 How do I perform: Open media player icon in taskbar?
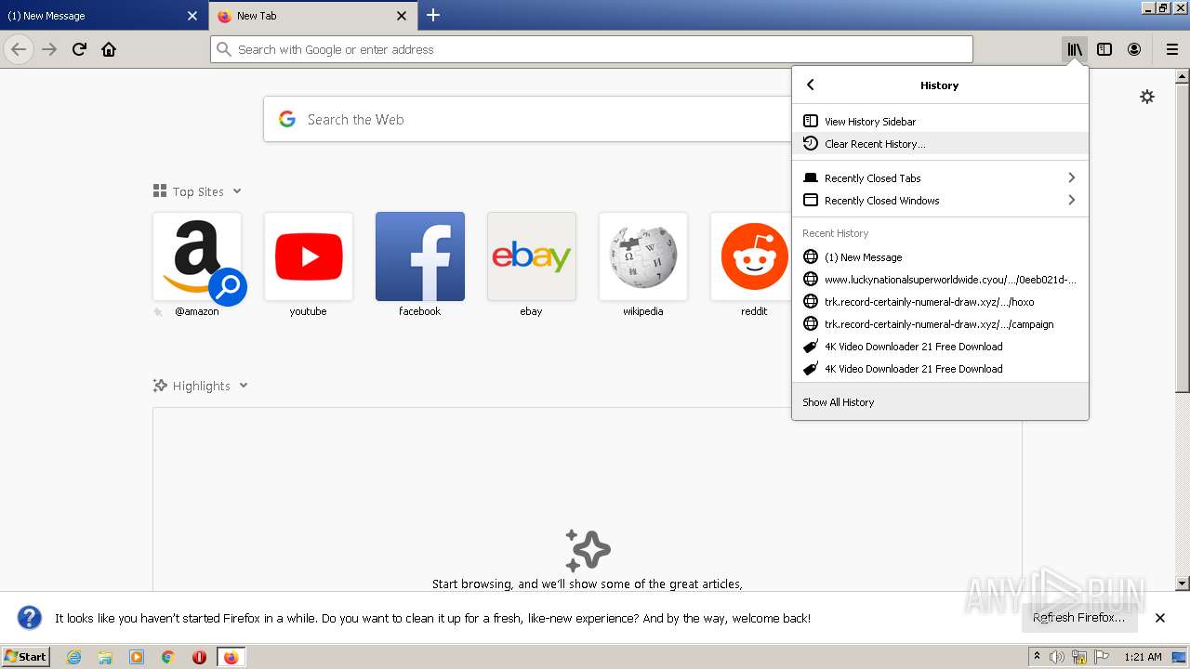137,657
